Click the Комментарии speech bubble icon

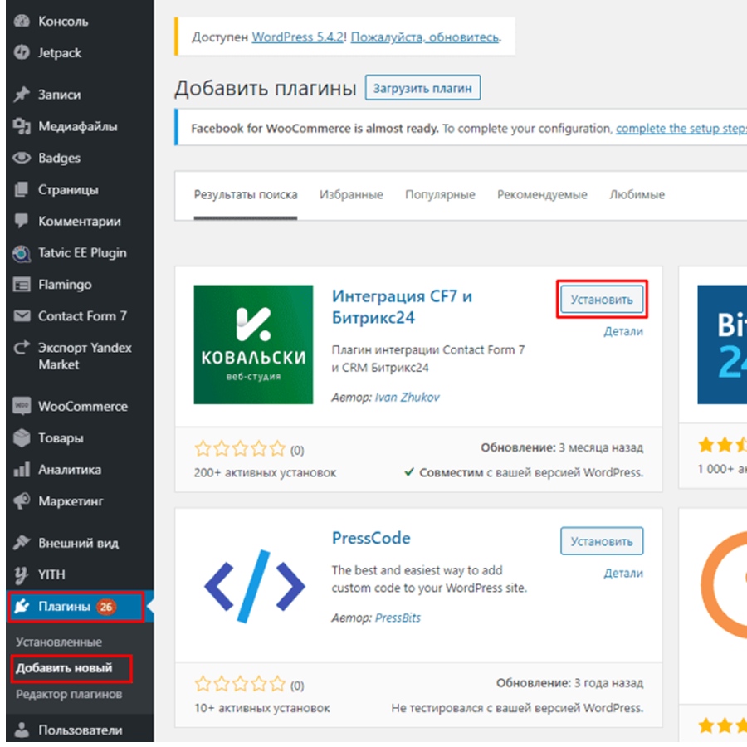(22, 222)
